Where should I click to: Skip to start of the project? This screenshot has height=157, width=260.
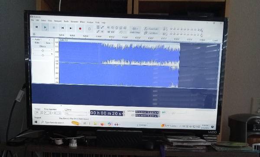pos(62,28)
